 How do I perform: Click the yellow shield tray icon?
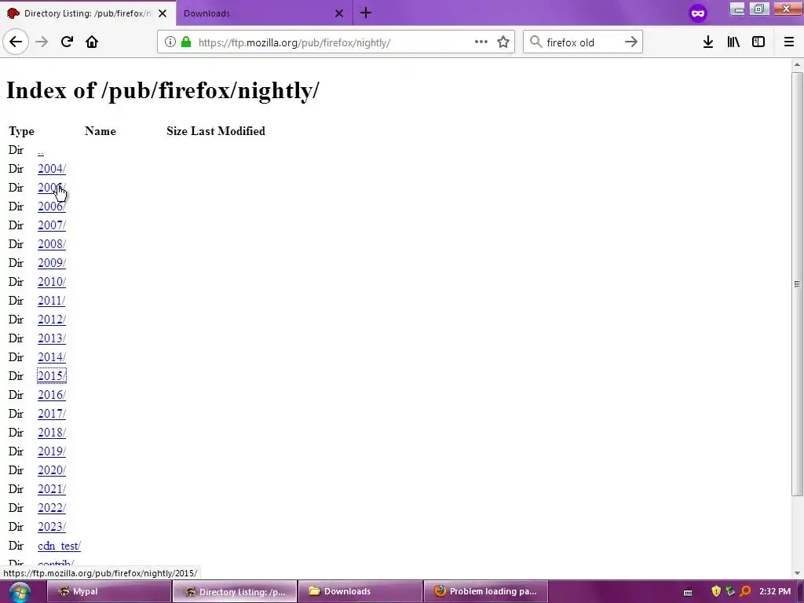pyautogui.click(x=716, y=591)
